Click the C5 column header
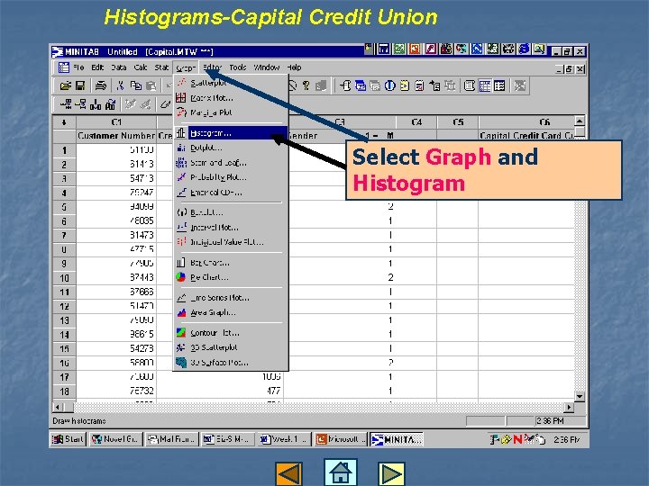 click(x=458, y=122)
